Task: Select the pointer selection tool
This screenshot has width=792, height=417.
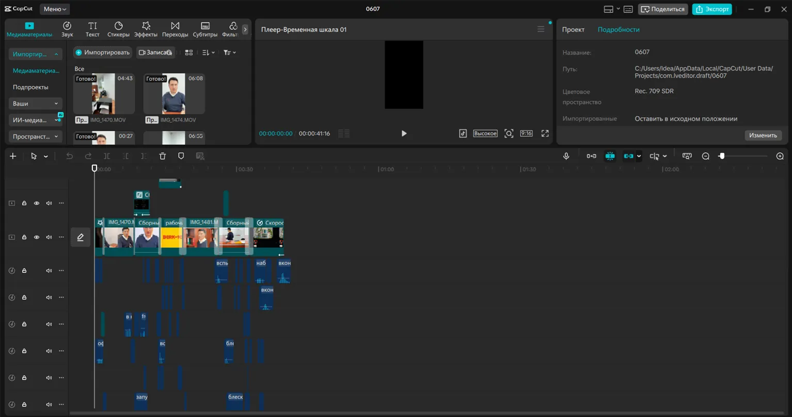Action: (34, 156)
